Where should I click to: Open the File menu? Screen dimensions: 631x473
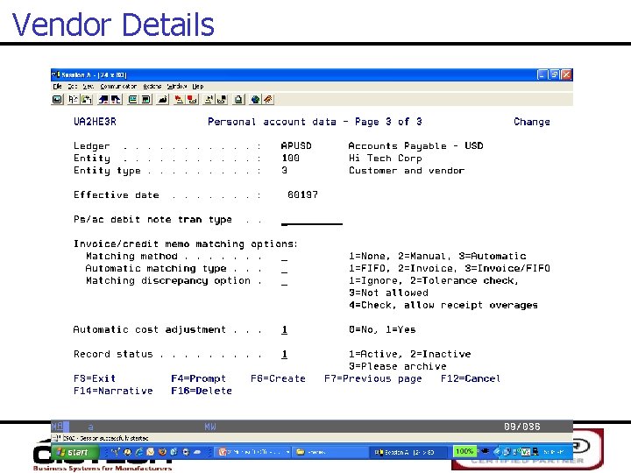point(57,87)
